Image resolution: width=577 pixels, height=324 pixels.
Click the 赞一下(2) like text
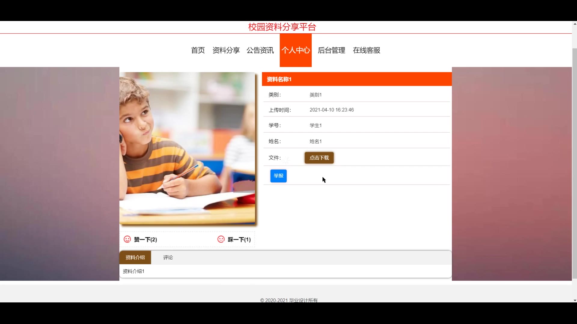(x=145, y=239)
